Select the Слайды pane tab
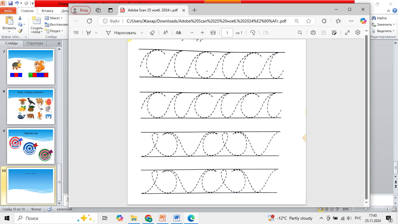 point(12,43)
